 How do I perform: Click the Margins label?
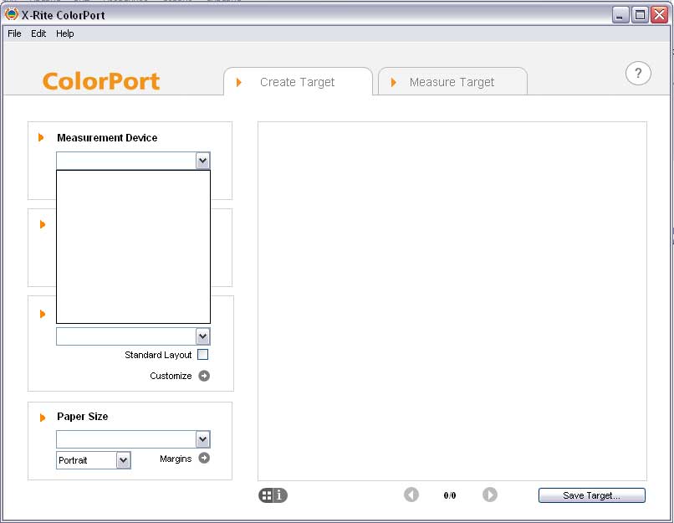point(176,459)
